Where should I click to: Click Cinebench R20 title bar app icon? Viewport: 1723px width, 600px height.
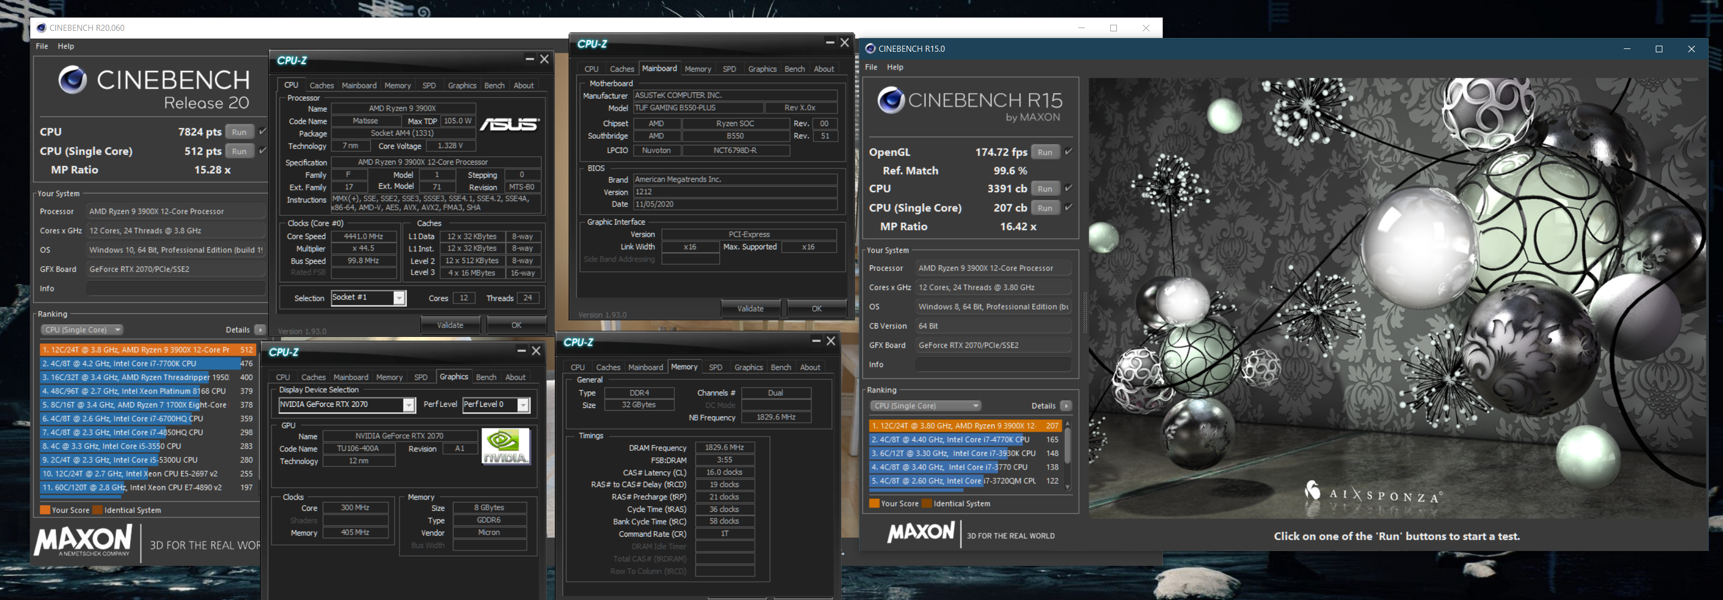[41, 28]
